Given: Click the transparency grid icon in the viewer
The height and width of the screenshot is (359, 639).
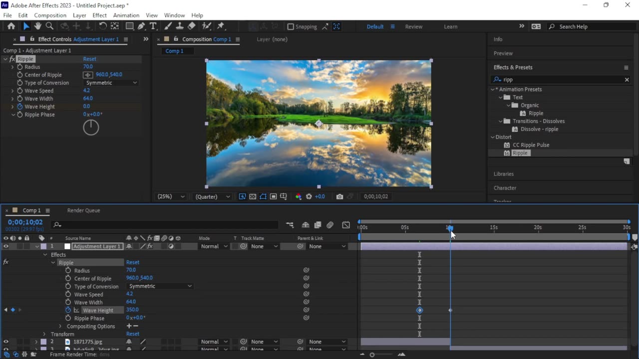Looking at the screenshot, I should click(x=253, y=196).
